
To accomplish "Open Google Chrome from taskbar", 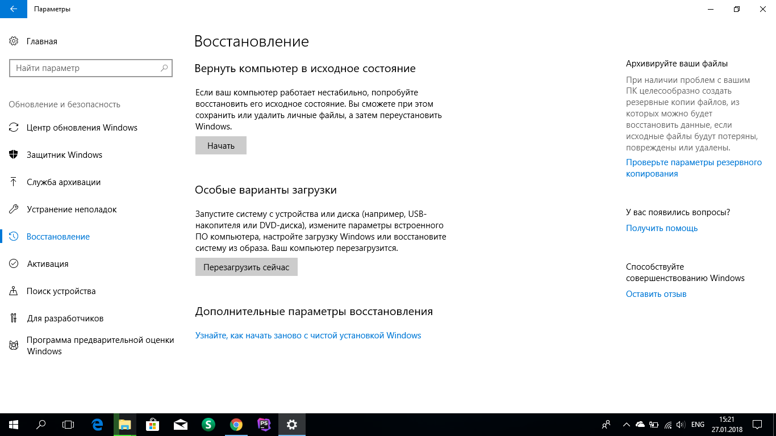I will tap(236, 424).
